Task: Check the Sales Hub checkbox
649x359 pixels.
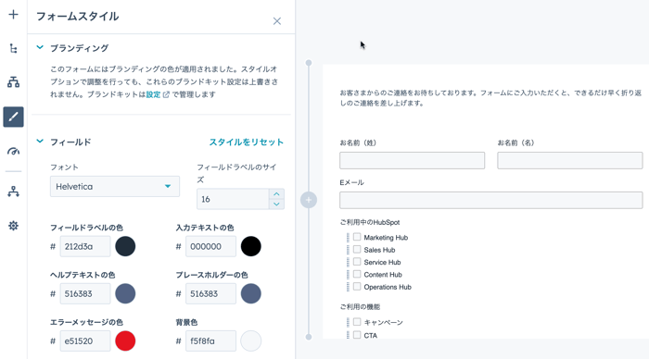Action: tap(357, 250)
